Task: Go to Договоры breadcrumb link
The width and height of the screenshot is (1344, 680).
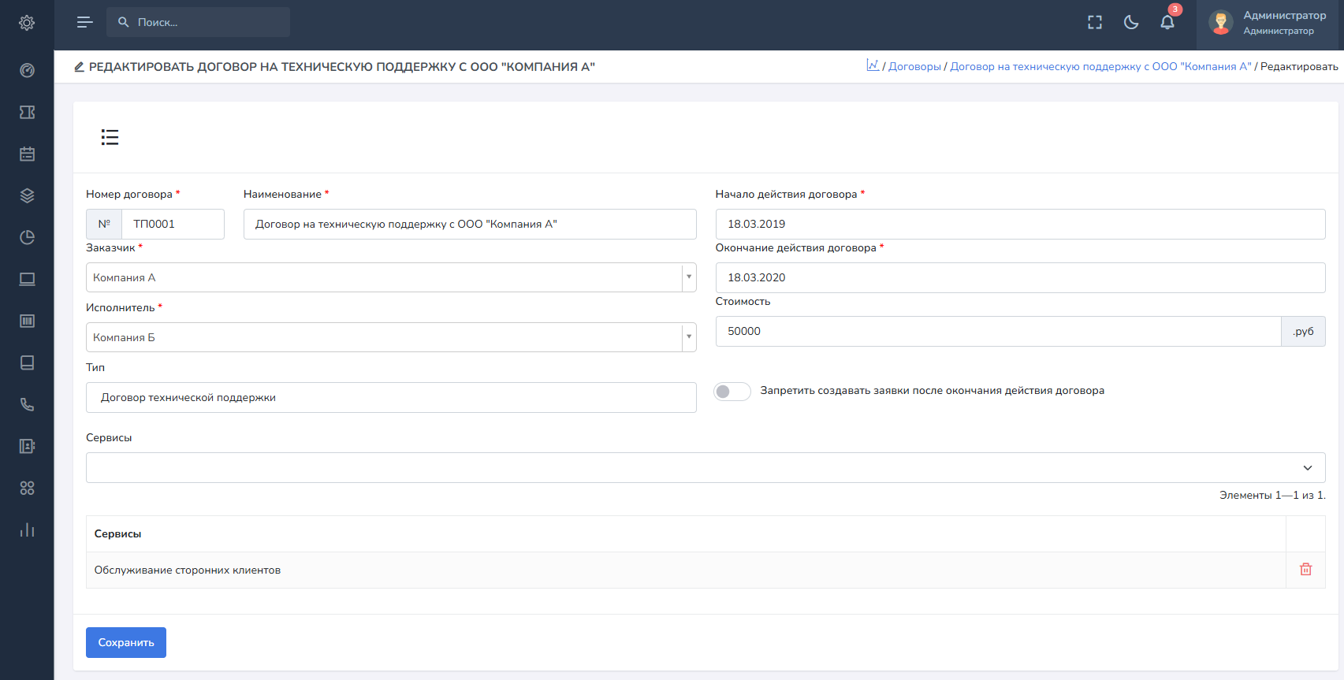Action: click(x=914, y=67)
